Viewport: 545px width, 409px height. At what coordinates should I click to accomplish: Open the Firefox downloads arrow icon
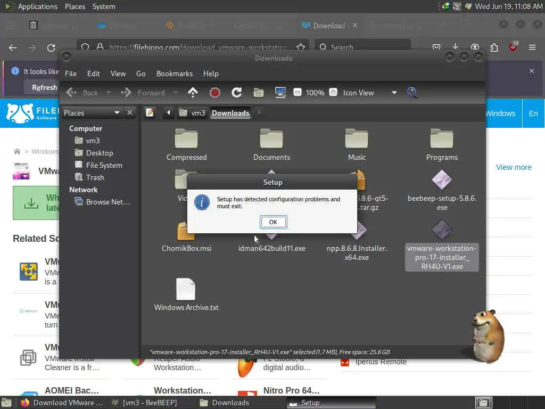(x=456, y=47)
